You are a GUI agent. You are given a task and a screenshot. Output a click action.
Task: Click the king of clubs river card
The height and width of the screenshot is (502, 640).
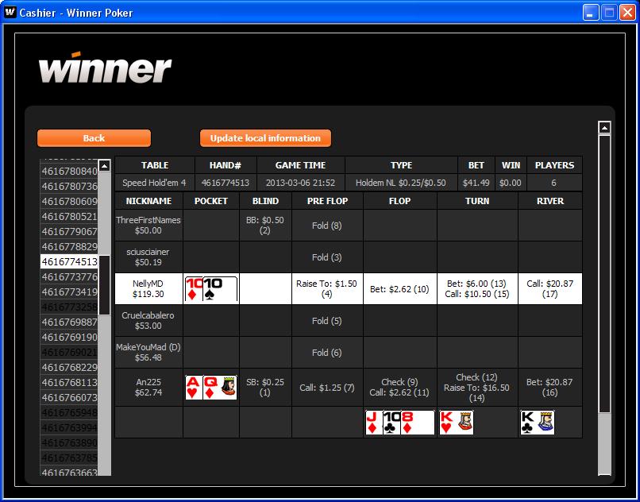[x=538, y=423]
